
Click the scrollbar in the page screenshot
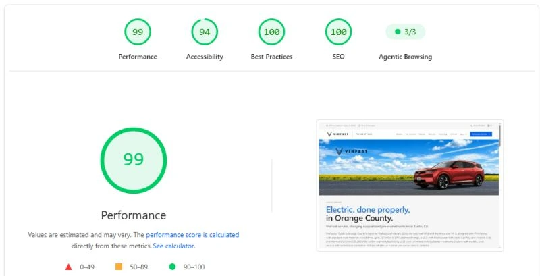(500, 135)
